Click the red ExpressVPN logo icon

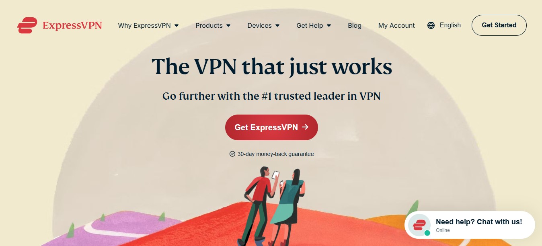coord(27,25)
